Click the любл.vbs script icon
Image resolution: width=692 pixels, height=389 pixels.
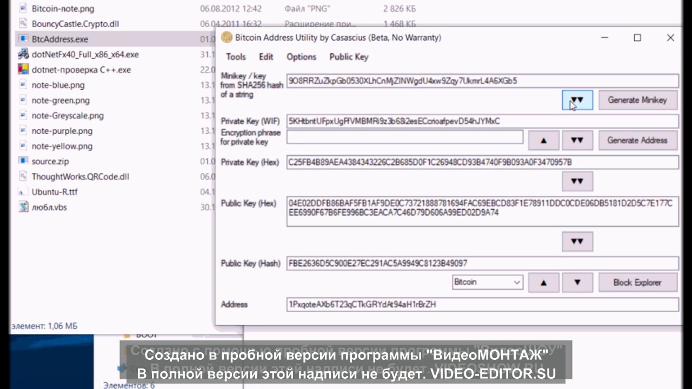pyautogui.click(x=23, y=207)
